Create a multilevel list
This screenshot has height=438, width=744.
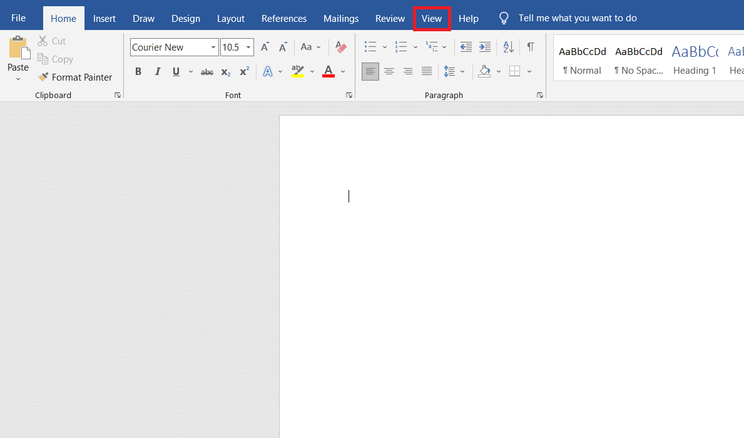[432, 47]
